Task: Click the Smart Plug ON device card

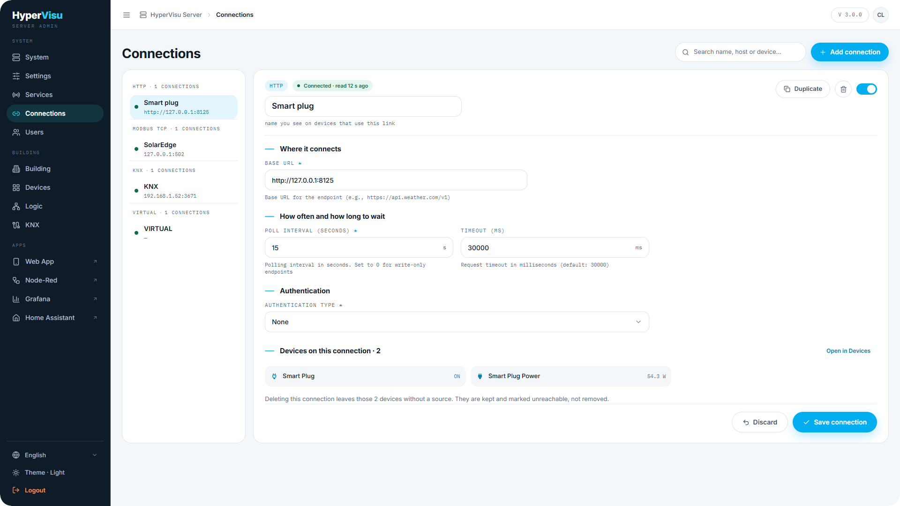Action: tap(365, 376)
